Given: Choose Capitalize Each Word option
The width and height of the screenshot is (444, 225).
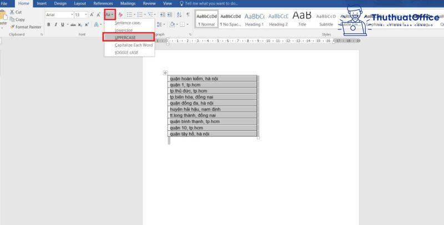Looking at the screenshot, I should (129, 45).
